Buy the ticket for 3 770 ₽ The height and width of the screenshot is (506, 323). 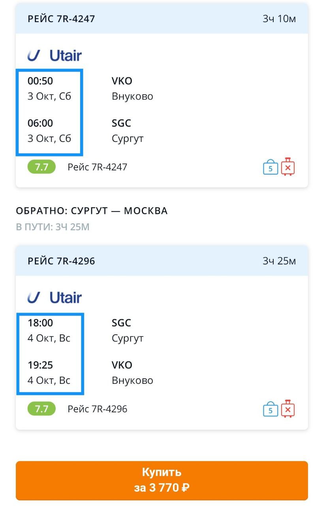coord(162,481)
